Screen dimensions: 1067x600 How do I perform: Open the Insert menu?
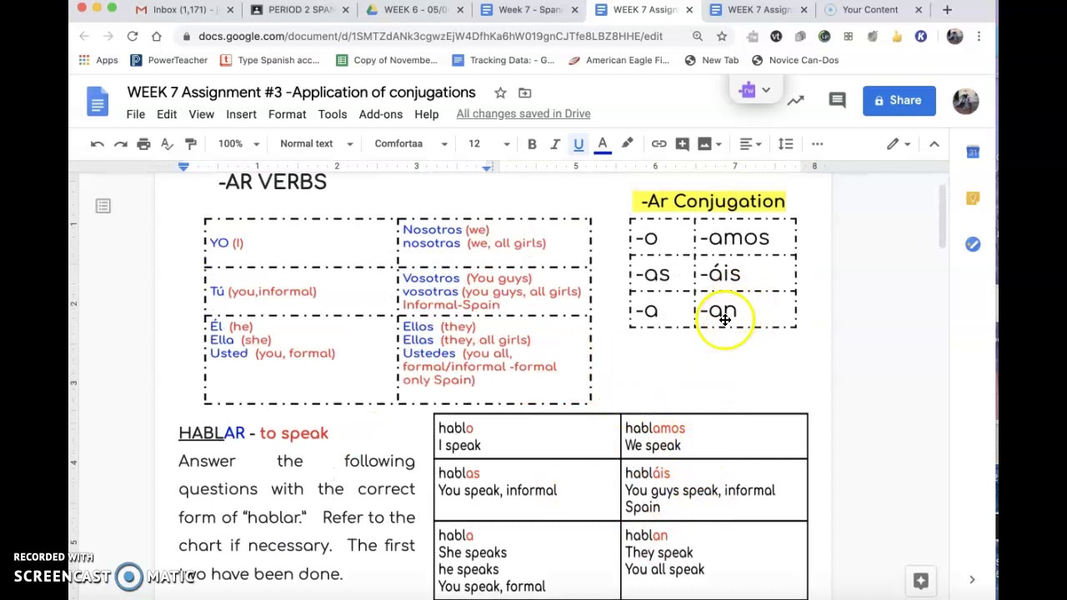(x=241, y=114)
